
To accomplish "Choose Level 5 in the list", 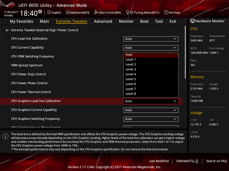I will (x=151, y=79).
